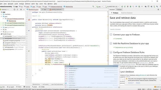Click the firebaseconnectivity breadcrumb in navigation bar
The width and height of the screenshot is (161, 90).
pos(56,6)
